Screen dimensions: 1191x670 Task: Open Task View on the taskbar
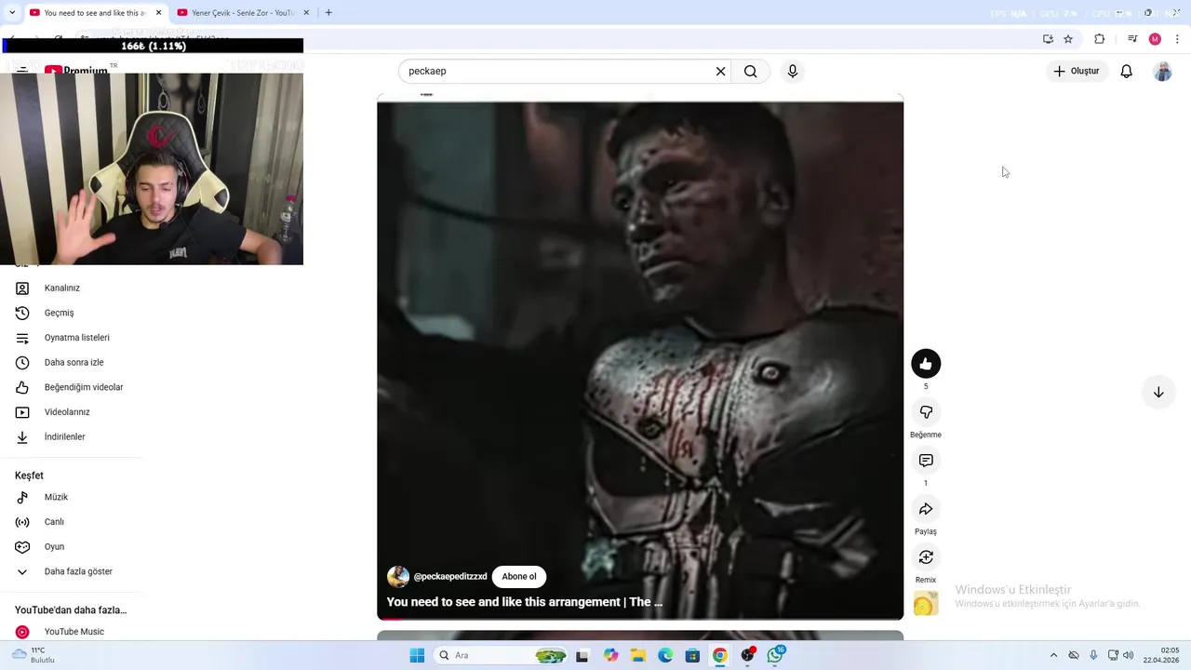pyautogui.click(x=582, y=655)
